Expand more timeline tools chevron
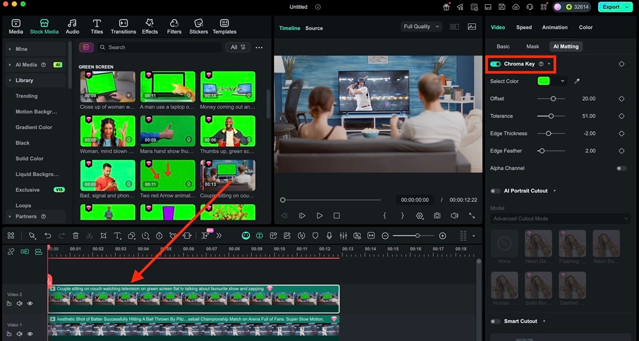 (x=219, y=236)
